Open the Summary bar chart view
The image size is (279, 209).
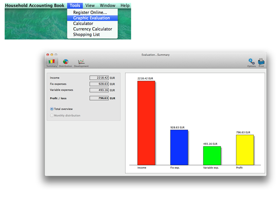click(51, 63)
